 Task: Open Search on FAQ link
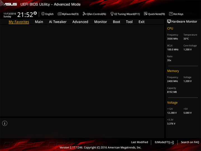click(190, 142)
